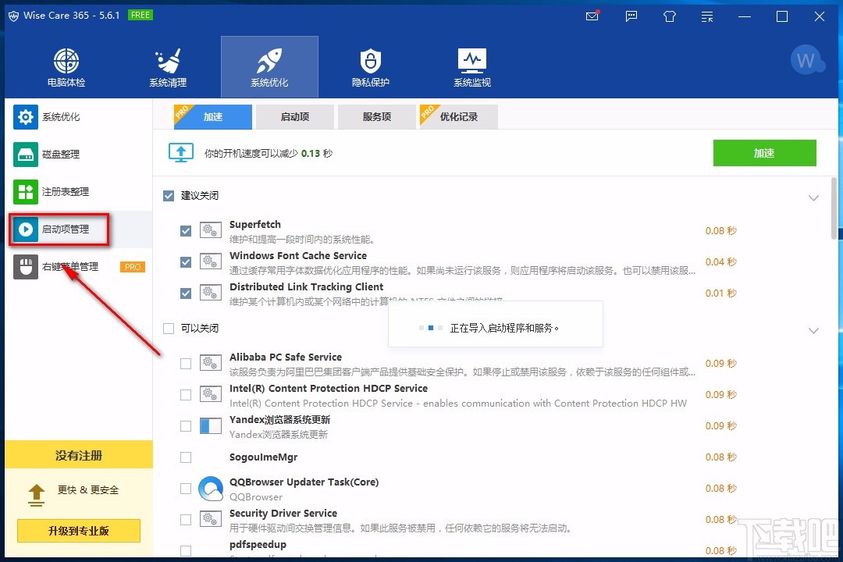The image size is (843, 562).
Task: Switch to the 优化记录 tab
Action: (459, 117)
